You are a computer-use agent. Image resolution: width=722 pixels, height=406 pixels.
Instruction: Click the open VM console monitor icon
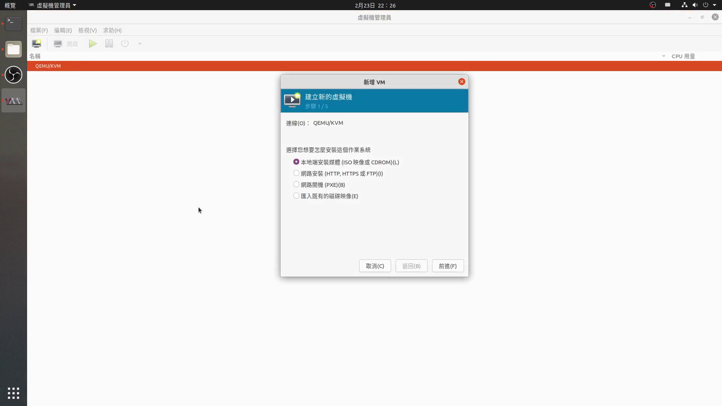click(x=58, y=44)
